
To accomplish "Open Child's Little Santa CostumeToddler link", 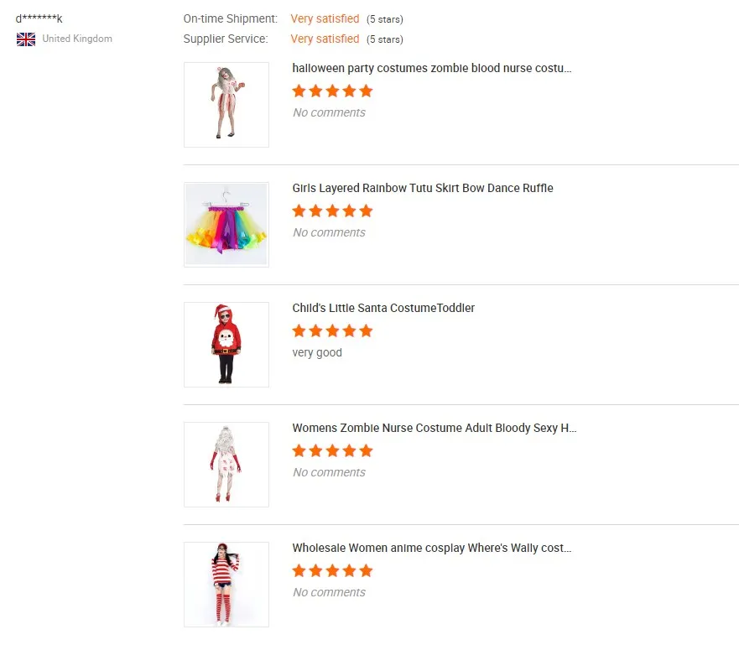I will point(383,308).
